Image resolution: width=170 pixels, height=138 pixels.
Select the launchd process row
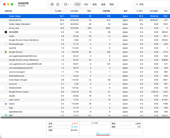point(85,48)
